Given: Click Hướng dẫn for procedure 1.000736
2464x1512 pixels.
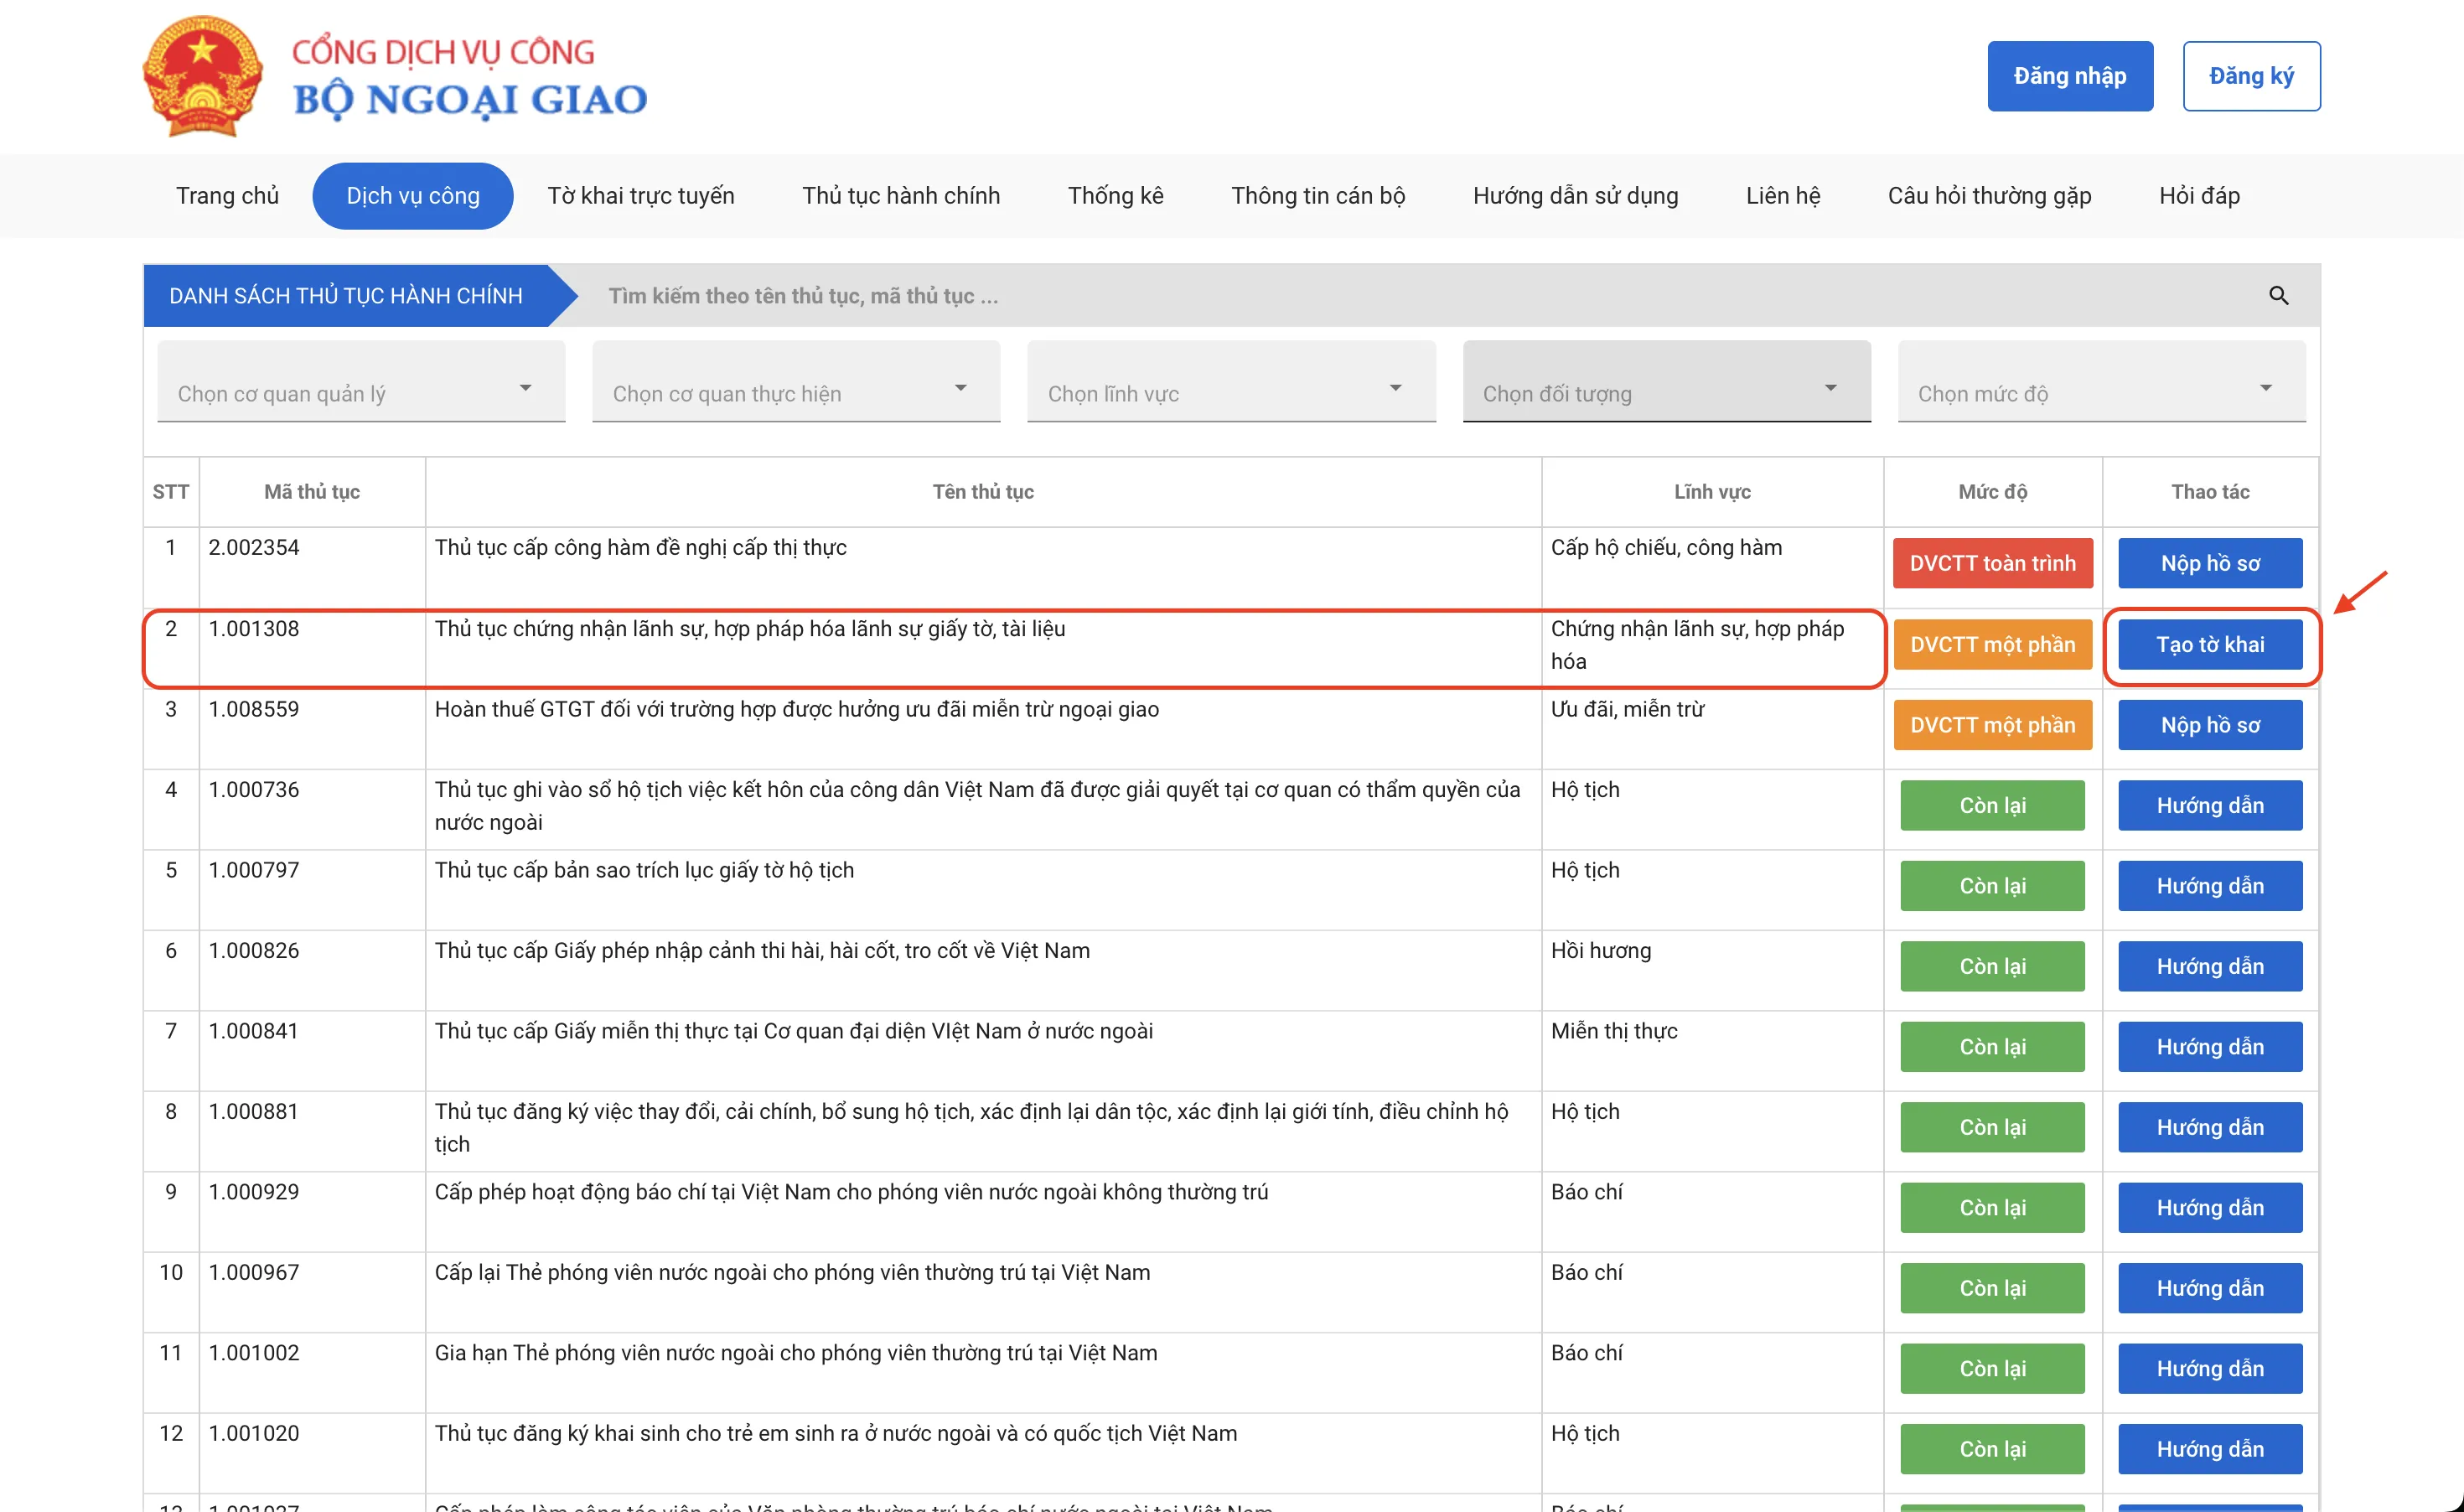Looking at the screenshot, I should click(x=2209, y=805).
